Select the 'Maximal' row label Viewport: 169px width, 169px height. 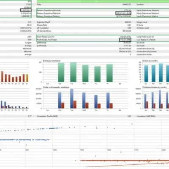point(28,52)
